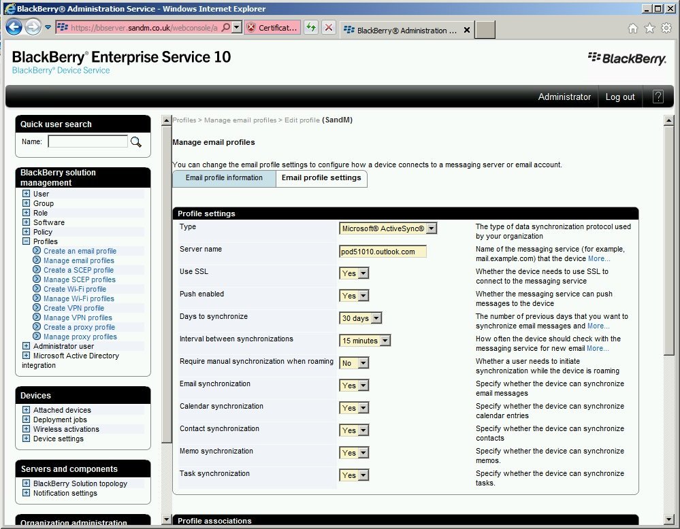Open the browser tools gear icon
The height and width of the screenshot is (529, 680).
pos(666,28)
